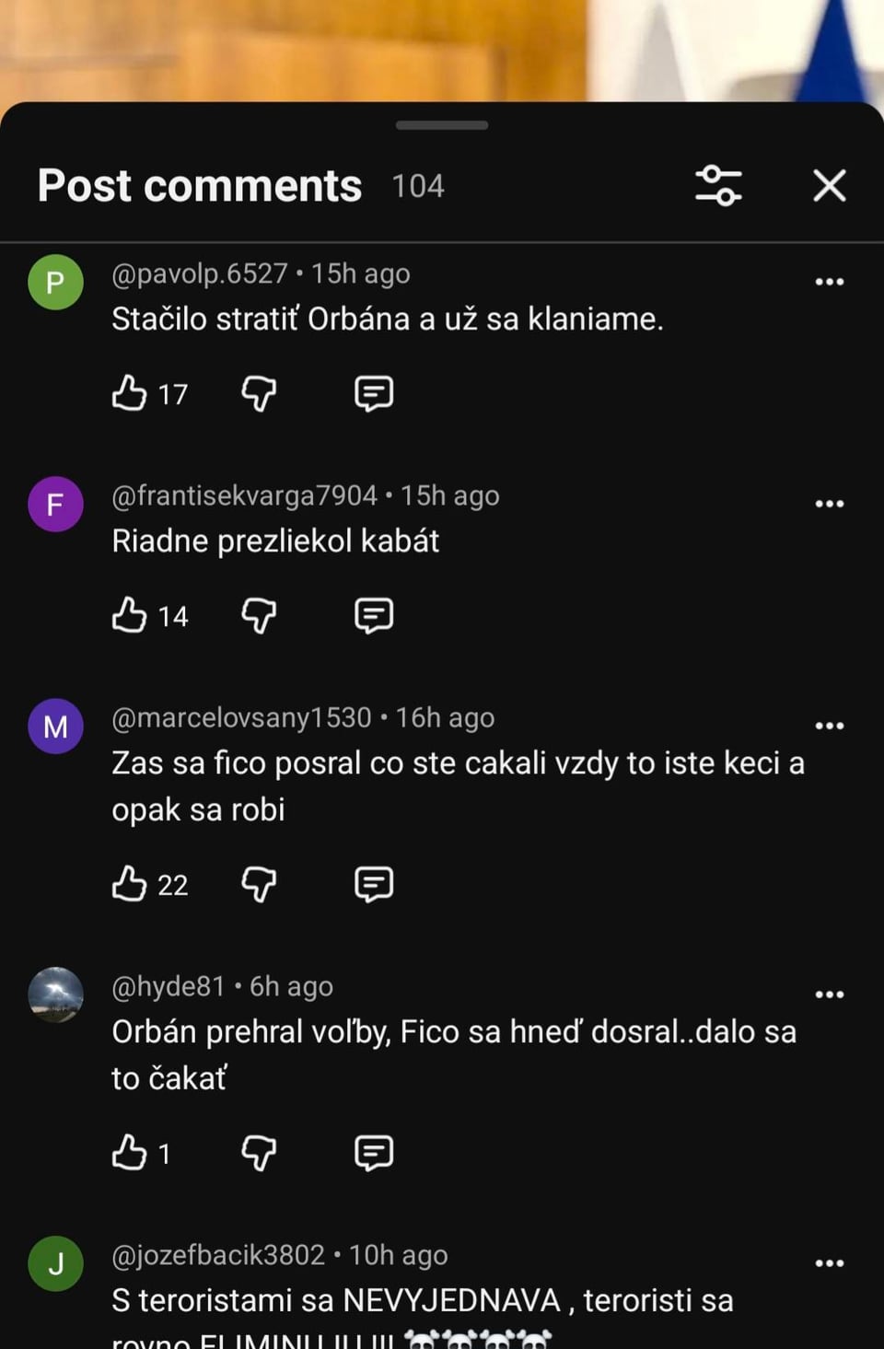Screen dimensions: 884x1349
Task: Open the @hyde81 username link
Action: click(169, 986)
